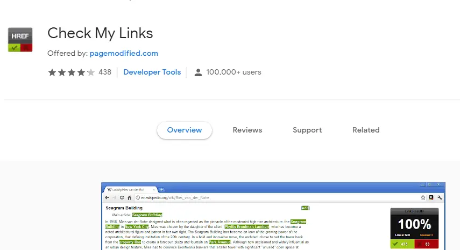Screen dimensions: 460x250
Task: Click the 100% link results indicator
Action: pos(414,224)
